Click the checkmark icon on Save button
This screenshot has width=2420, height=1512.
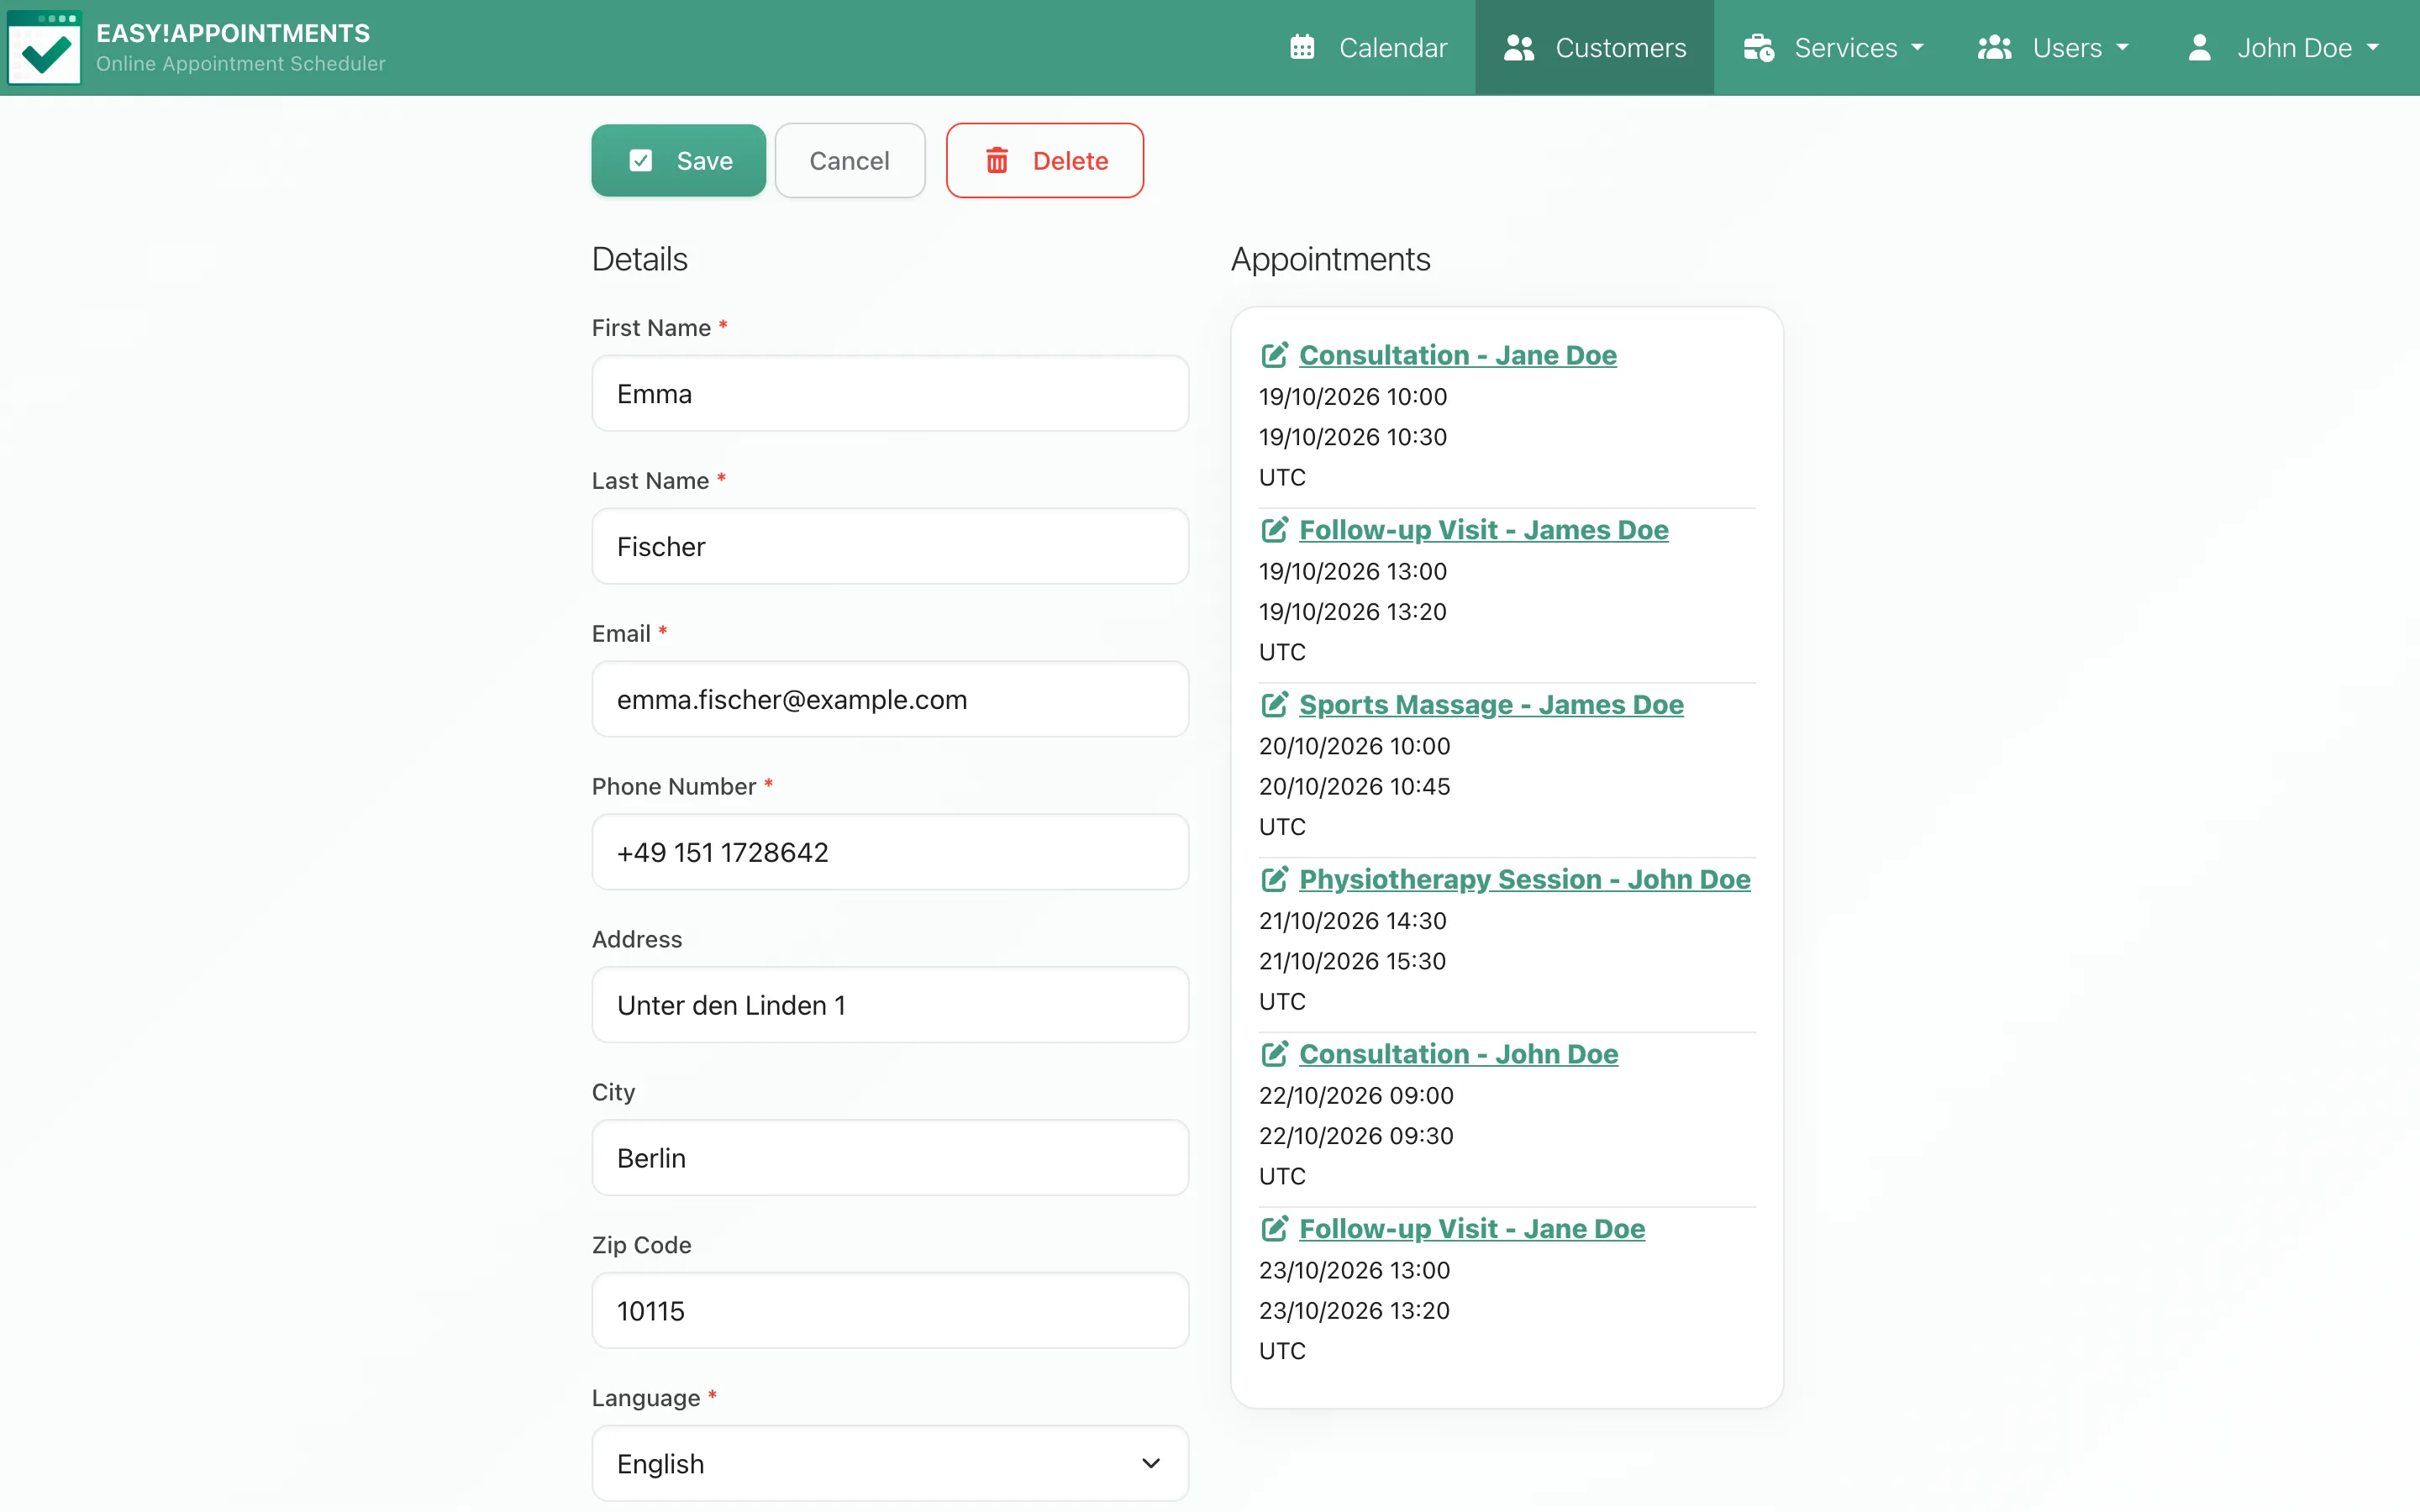click(641, 160)
